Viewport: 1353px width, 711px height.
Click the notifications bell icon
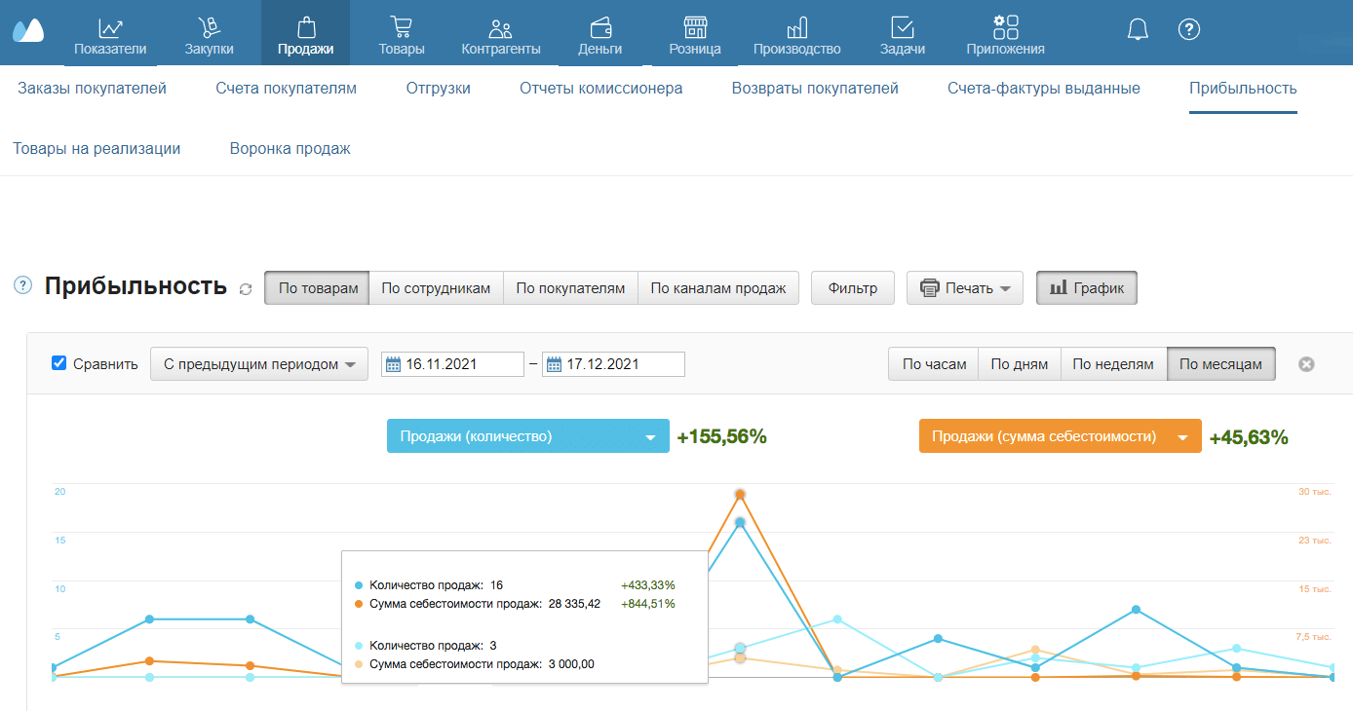[x=1138, y=29]
